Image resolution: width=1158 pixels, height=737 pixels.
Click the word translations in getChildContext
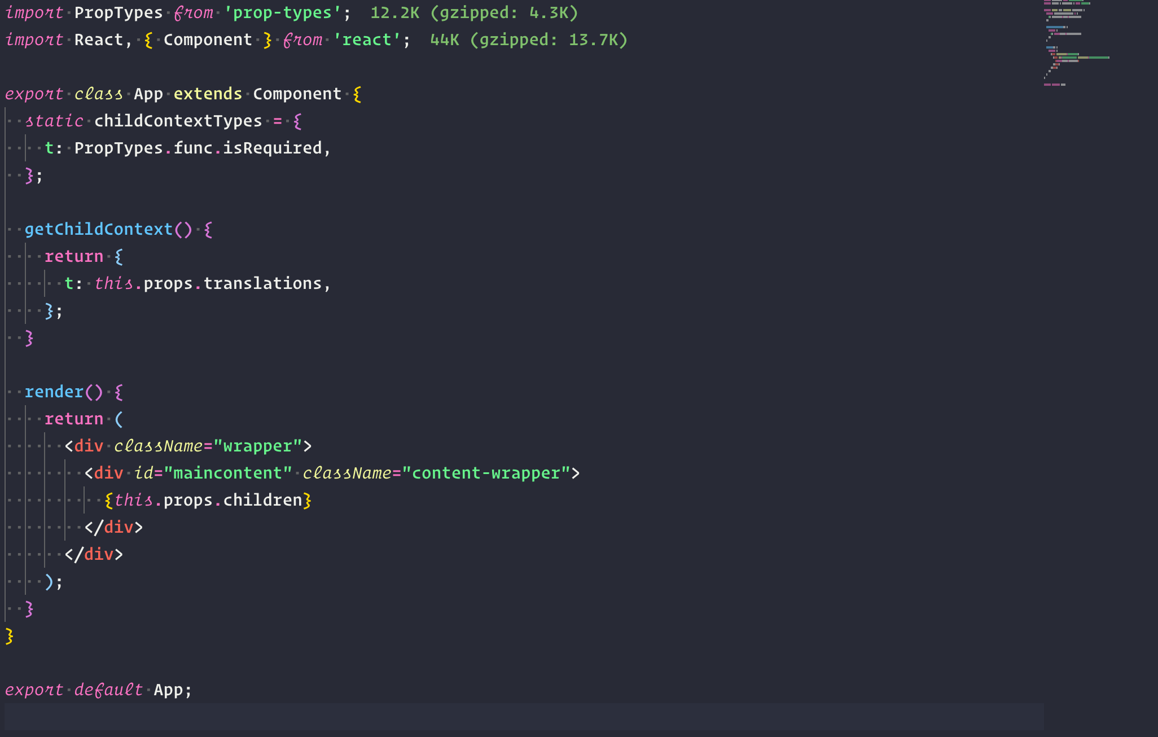tap(262, 284)
